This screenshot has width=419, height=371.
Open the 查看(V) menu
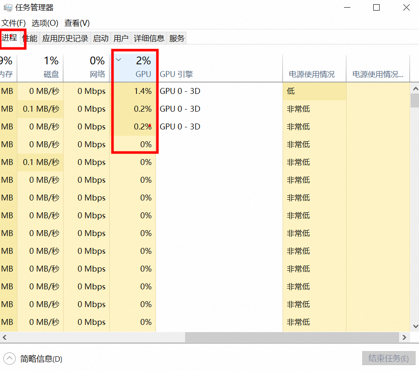tap(77, 23)
